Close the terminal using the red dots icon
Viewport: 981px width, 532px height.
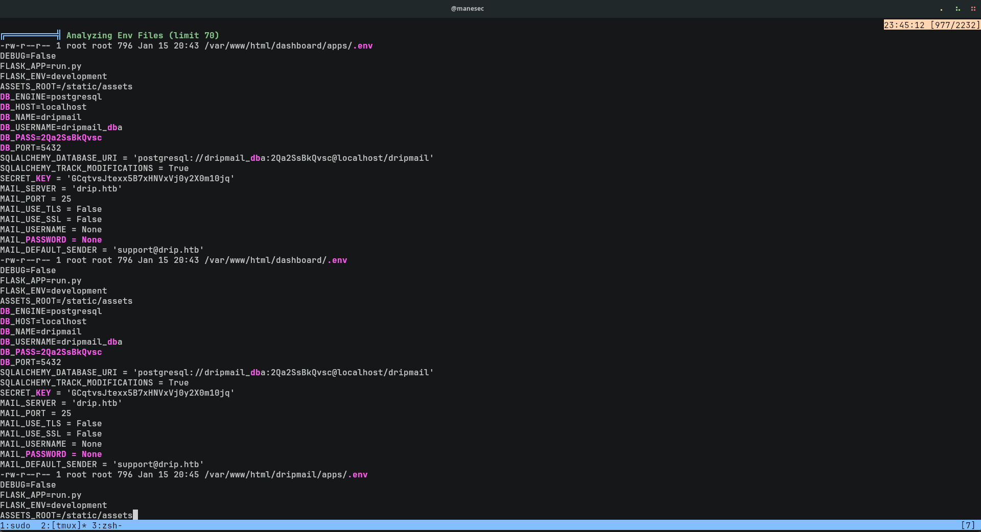pyautogui.click(x=973, y=9)
